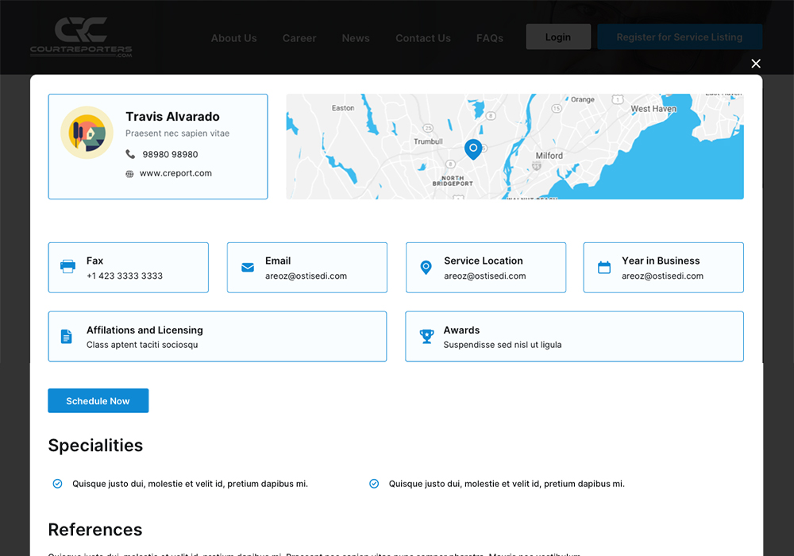The image size is (794, 556).
Task: Click the first Specialities check circle
Action: coord(57,484)
